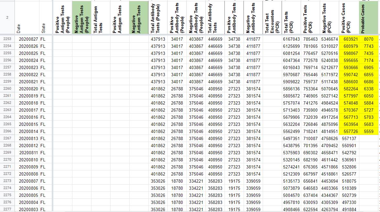380x212 pixels.
Task: Click the Positive Tests (PCR) header
Action: tap(311, 17)
